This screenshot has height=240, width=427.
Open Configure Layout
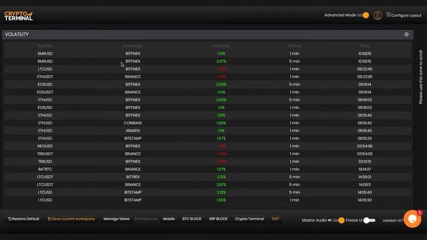(x=404, y=15)
